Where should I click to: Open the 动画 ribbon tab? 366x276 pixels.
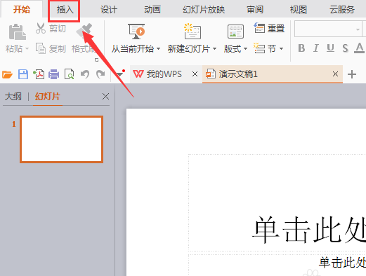[x=152, y=10]
